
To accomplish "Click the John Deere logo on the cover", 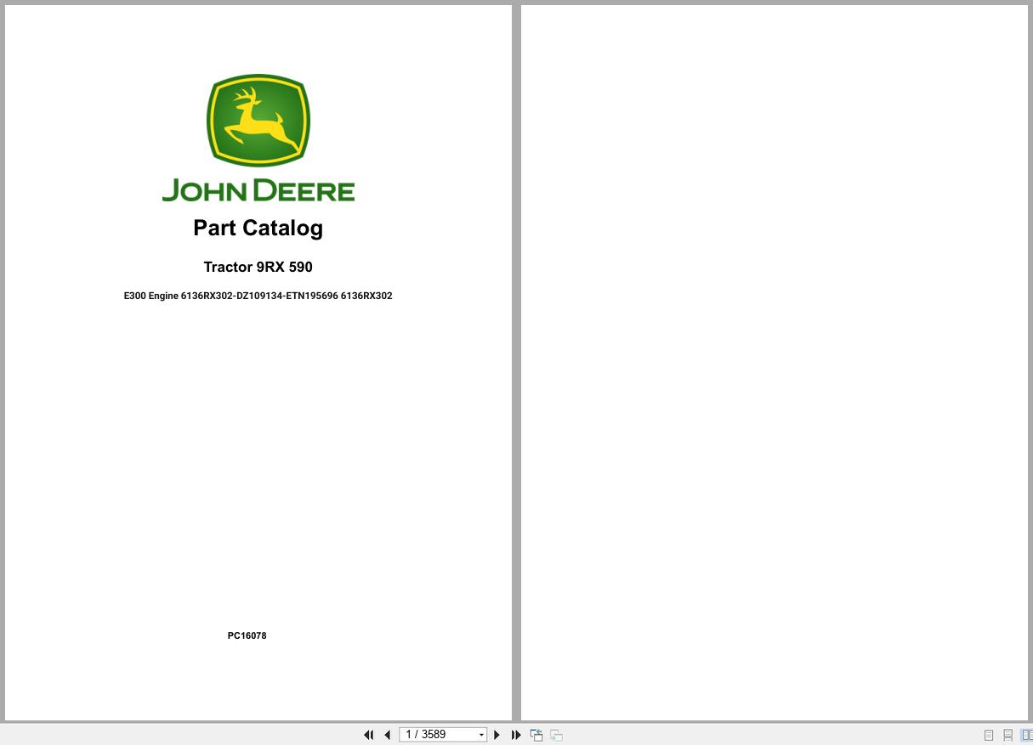I will 258,121.
